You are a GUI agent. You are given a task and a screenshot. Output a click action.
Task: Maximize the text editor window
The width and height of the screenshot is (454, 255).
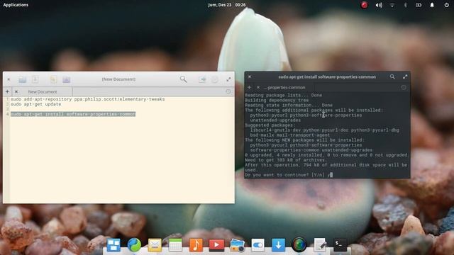coord(228,79)
